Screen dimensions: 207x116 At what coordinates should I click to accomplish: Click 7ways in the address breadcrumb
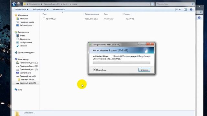pyautogui.click(x=66, y=4)
